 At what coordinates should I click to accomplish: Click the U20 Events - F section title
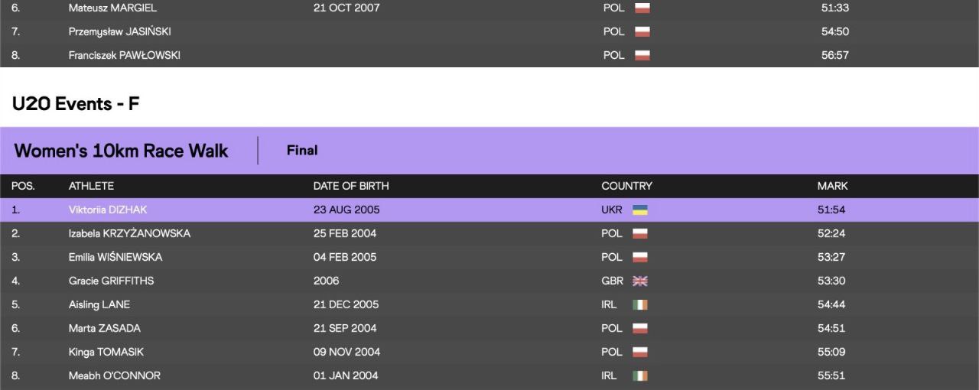coord(76,104)
